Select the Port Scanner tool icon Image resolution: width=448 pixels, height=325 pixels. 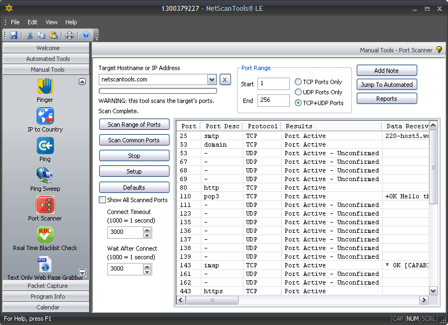pos(45,205)
